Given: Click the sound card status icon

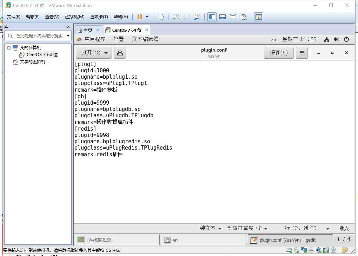Looking at the screenshot, I should 318,250.
